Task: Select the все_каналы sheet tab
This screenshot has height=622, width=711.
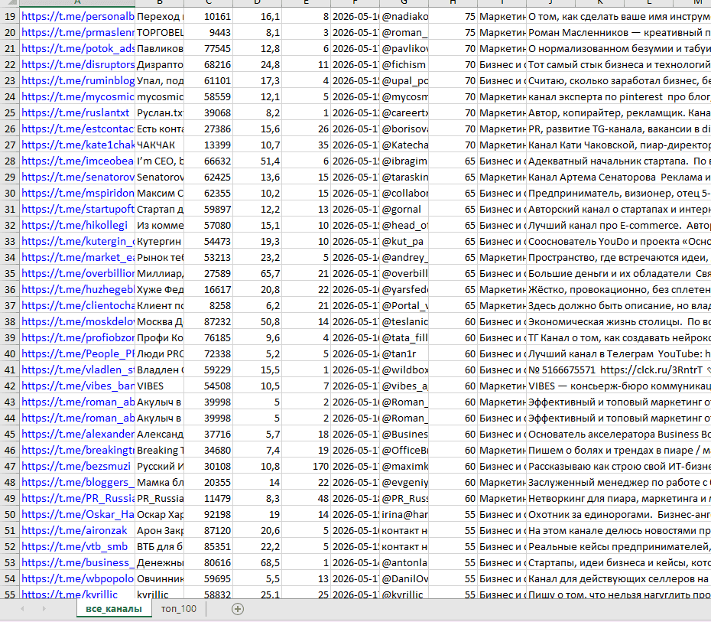Action: point(114,609)
